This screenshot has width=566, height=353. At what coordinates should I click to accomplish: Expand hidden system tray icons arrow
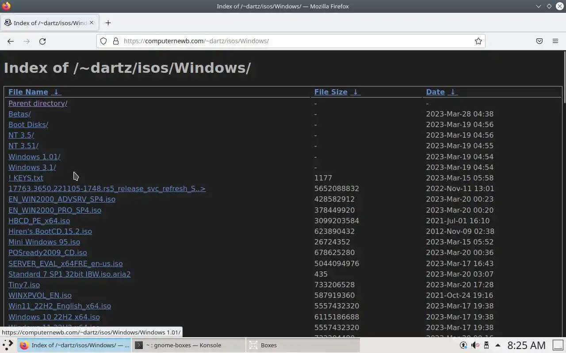point(497,345)
